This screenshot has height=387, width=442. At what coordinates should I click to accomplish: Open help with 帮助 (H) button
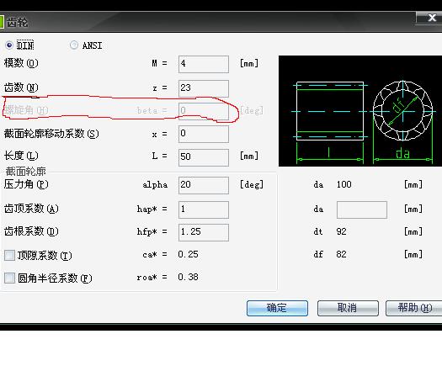click(414, 308)
